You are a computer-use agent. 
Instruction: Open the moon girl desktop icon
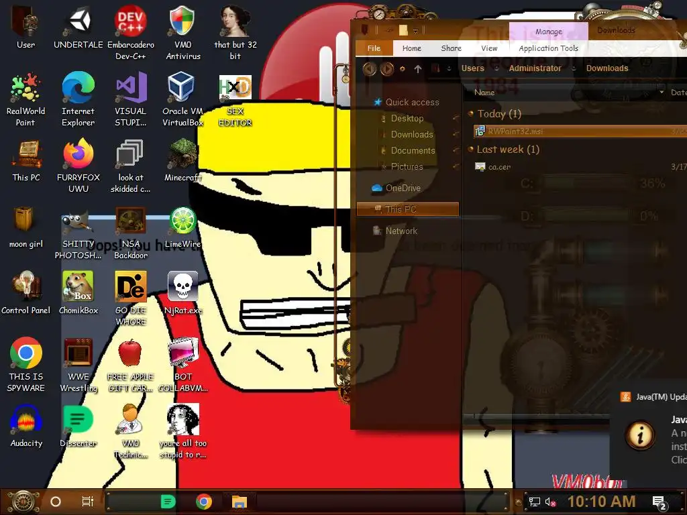pyautogui.click(x=26, y=227)
